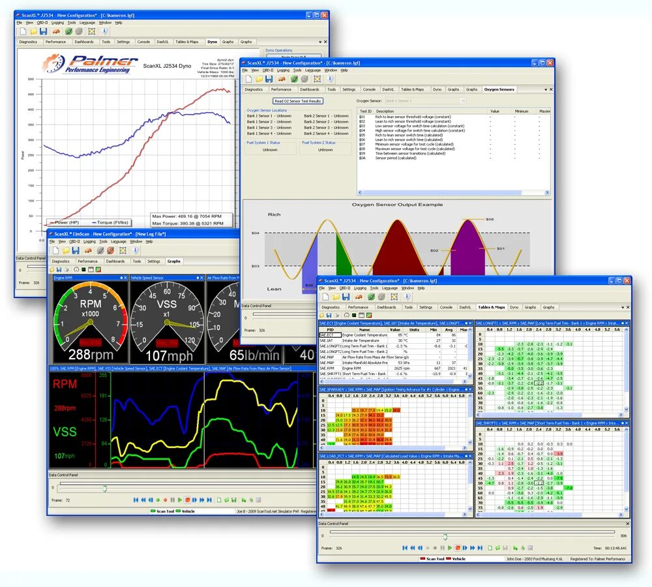Open File menu in Dyno window
Image resolution: width=652 pixels, height=587 pixels.
tap(20, 23)
